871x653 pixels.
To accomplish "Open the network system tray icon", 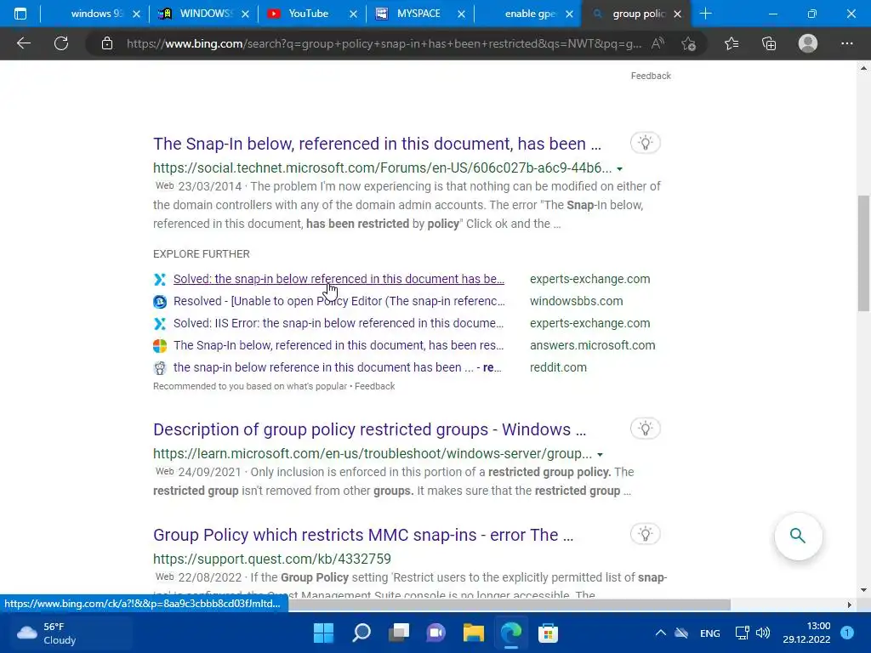I will 742,633.
